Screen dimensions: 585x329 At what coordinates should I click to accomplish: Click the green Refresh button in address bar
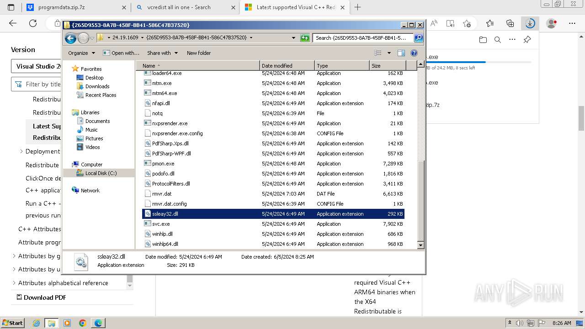(x=305, y=38)
